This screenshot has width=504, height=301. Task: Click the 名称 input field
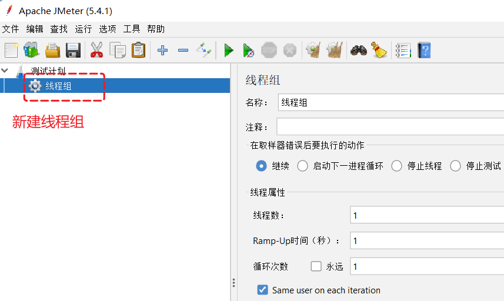(x=391, y=102)
